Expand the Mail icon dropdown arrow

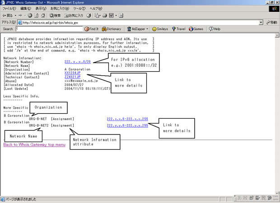pyautogui.click(x=100, y=15)
